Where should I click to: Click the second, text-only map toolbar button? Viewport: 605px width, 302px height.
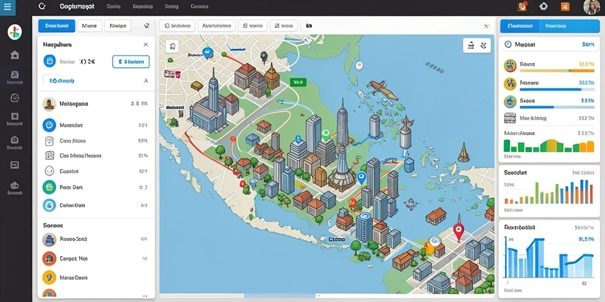click(216, 26)
